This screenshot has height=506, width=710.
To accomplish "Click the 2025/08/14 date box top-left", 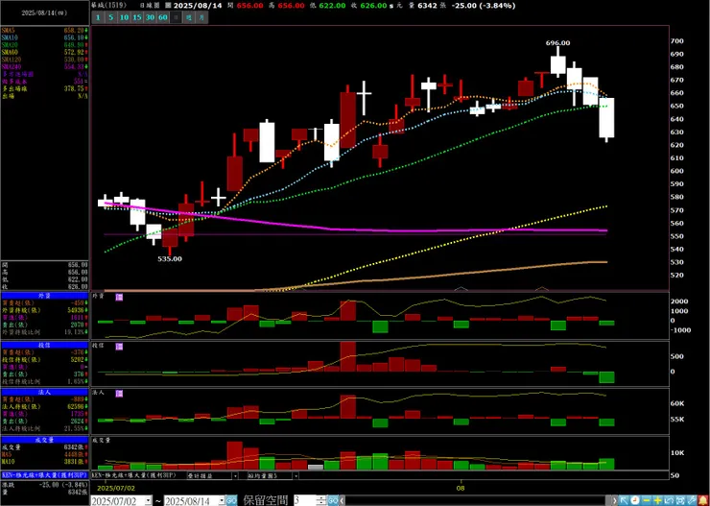I will pyautogui.click(x=44, y=12).
